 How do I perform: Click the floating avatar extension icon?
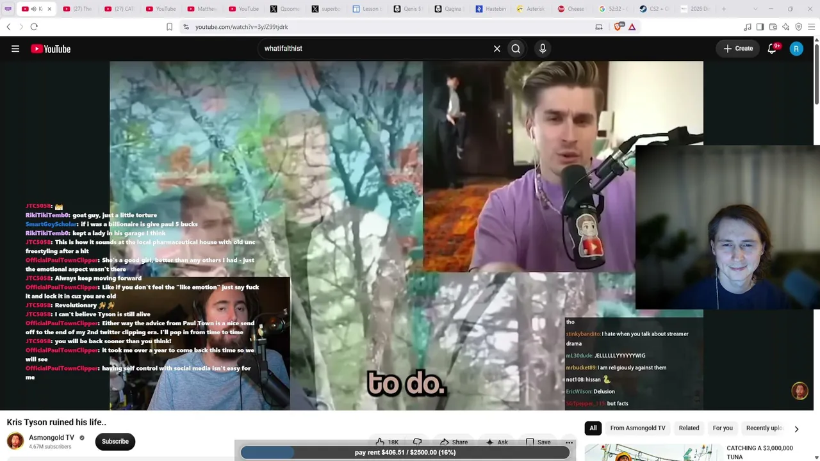point(799,391)
